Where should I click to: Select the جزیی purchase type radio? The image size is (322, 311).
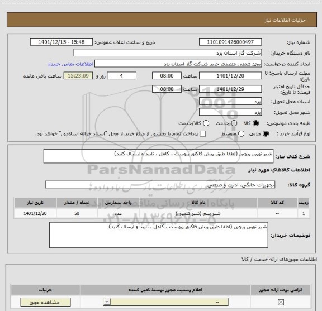(266, 134)
